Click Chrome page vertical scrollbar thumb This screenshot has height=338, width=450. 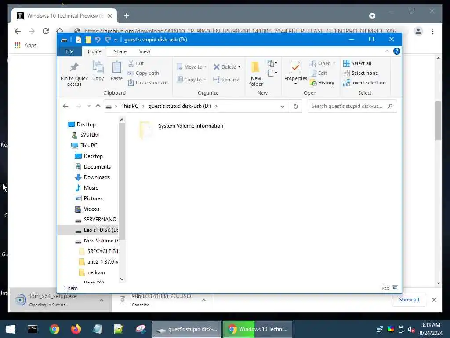click(x=438, y=121)
